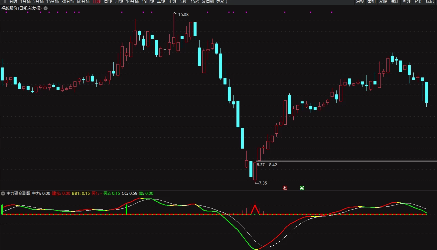Open the 复权 adjustment options
Viewport: 437px width, 250px height.
click(x=360, y=2)
